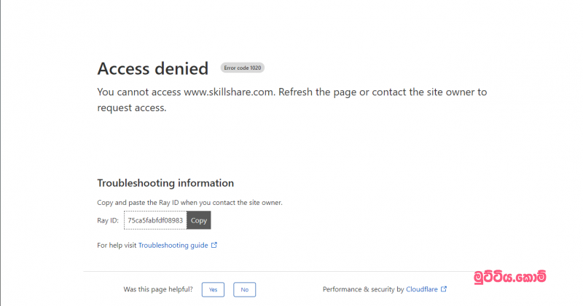
Task: Click the 'Was this page helpful?' text
Action: click(158, 289)
